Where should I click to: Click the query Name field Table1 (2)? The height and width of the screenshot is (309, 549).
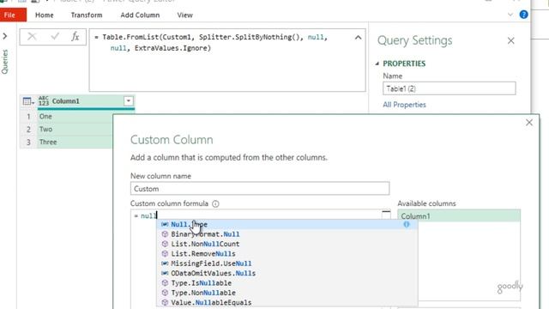coord(449,88)
